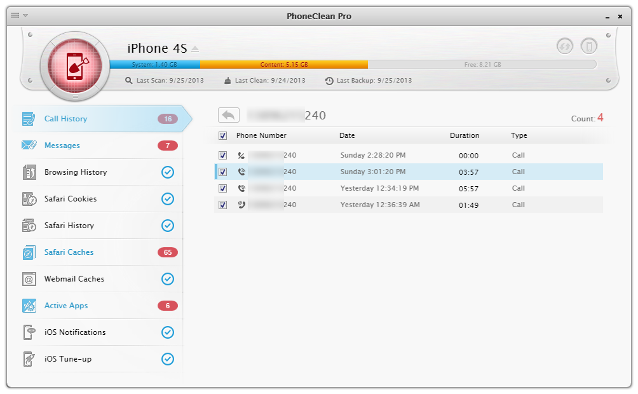Click the sync refresh icon at top right
This screenshot has height=394, width=638.
[x=564, y=46]
